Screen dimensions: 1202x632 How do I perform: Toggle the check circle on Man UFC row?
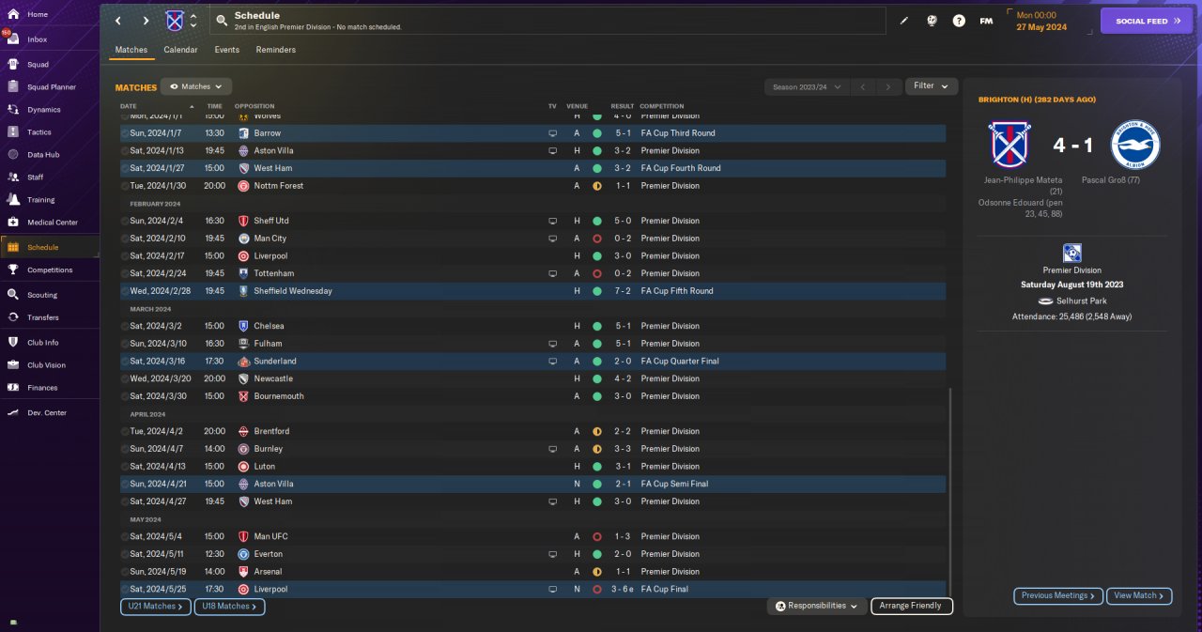pyautogui.click(x=125, y=536)
